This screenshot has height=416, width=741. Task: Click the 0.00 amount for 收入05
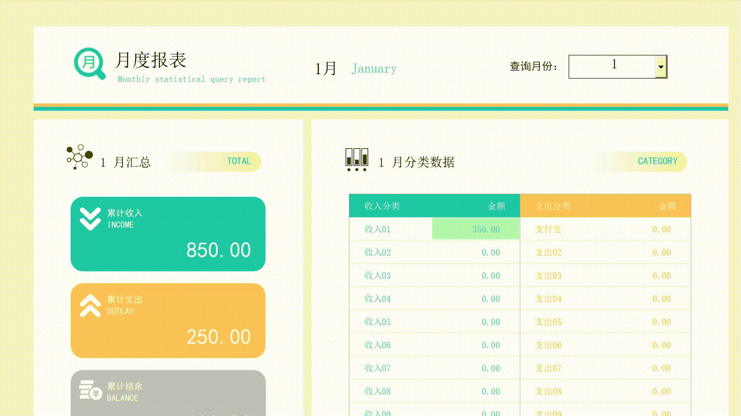pyautogui.click(x=491, y=322)
